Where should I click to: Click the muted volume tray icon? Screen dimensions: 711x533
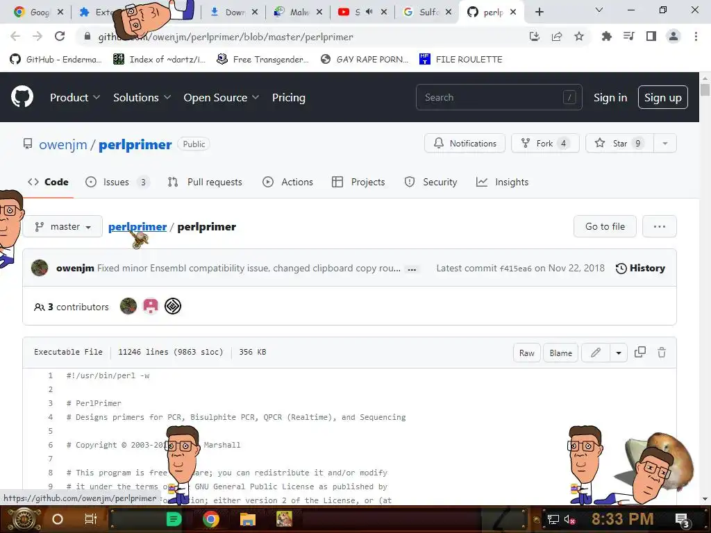569,520
